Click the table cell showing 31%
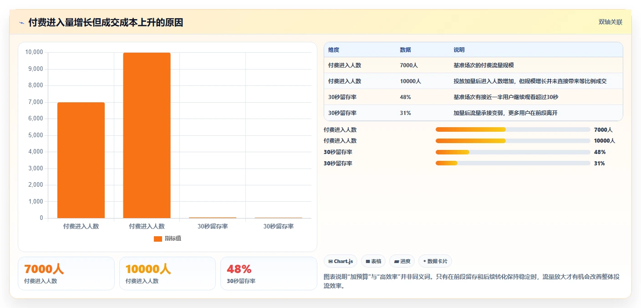641x308 pixels. 405,113
